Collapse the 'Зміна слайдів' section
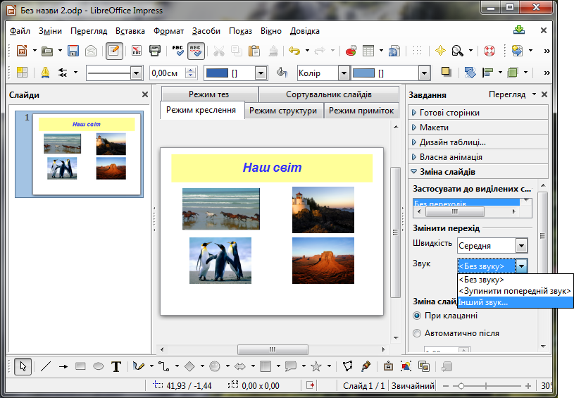The image size is (574, 398). coord(478,172)
